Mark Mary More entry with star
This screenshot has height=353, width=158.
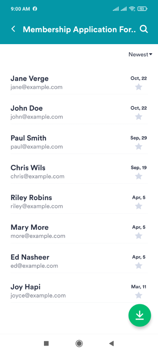[x=139, y=236]
